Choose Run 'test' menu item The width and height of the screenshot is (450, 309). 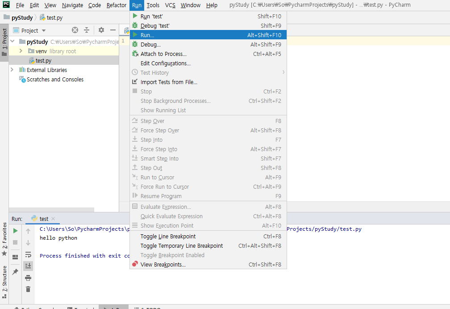tap(208, 17)
